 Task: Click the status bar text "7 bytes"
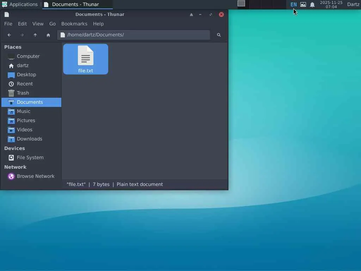(x=101, y=184)
